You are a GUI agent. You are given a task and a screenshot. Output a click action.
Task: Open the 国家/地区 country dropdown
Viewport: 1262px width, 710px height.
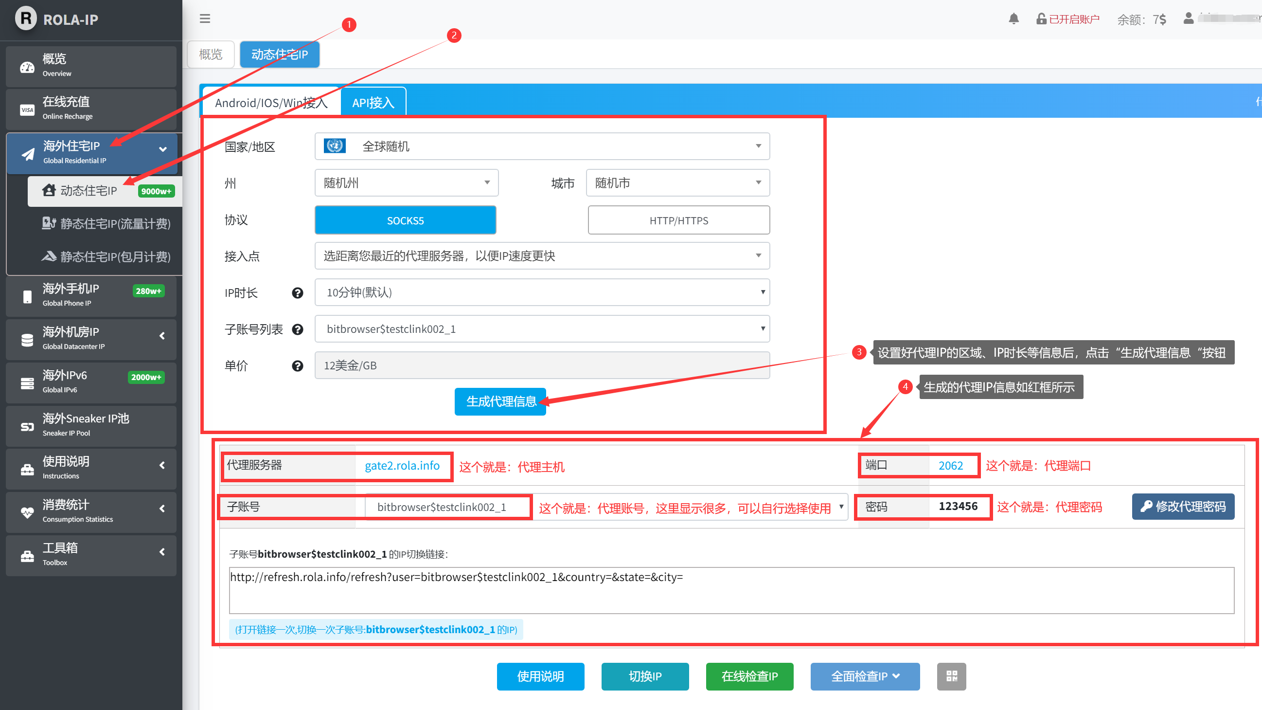(x=542, y=146)
